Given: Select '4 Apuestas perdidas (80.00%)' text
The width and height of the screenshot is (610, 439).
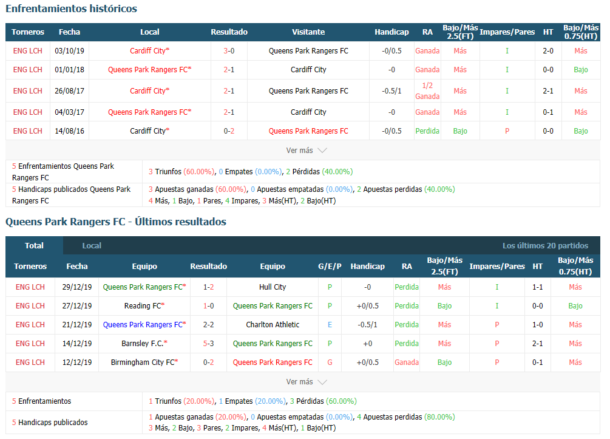Looking at the screenshot, I should click(x=406, y=417).
